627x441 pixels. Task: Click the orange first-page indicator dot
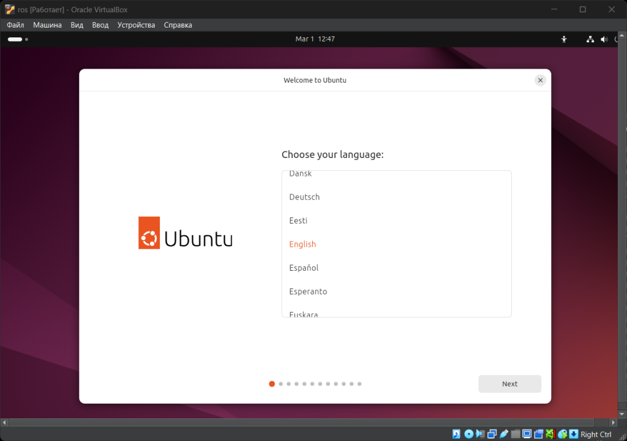coord(272,384)
